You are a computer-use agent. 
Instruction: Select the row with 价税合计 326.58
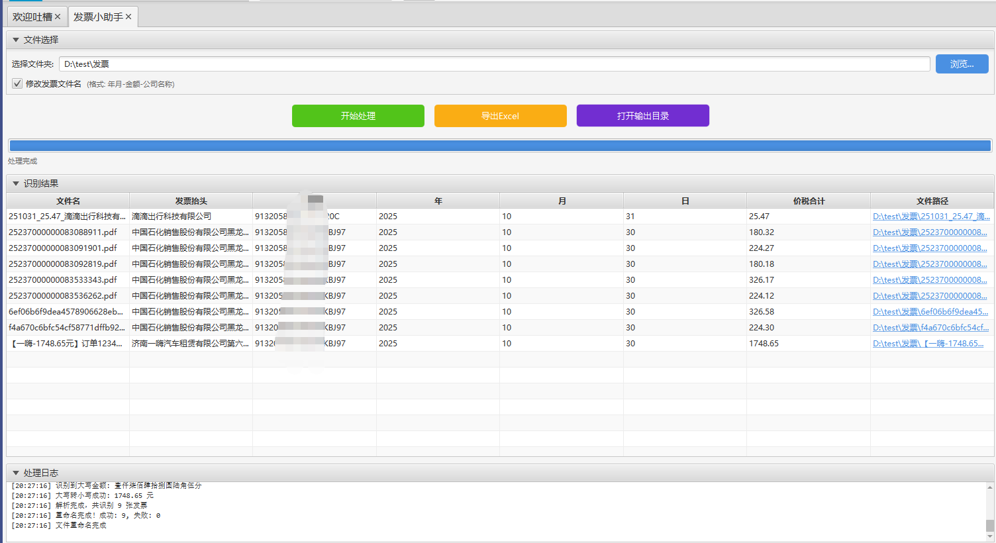pyautogui.click(x=762, y=312)
